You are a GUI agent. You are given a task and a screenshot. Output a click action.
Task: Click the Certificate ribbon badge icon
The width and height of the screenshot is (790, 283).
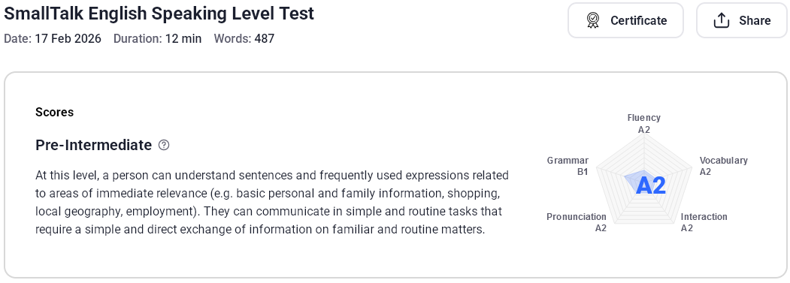point(593,21)
